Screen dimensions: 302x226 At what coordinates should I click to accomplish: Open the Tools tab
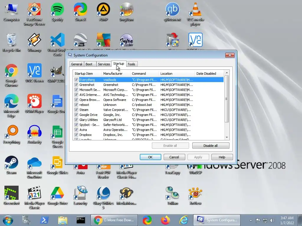pyautogui.click(x=131, y=64)
